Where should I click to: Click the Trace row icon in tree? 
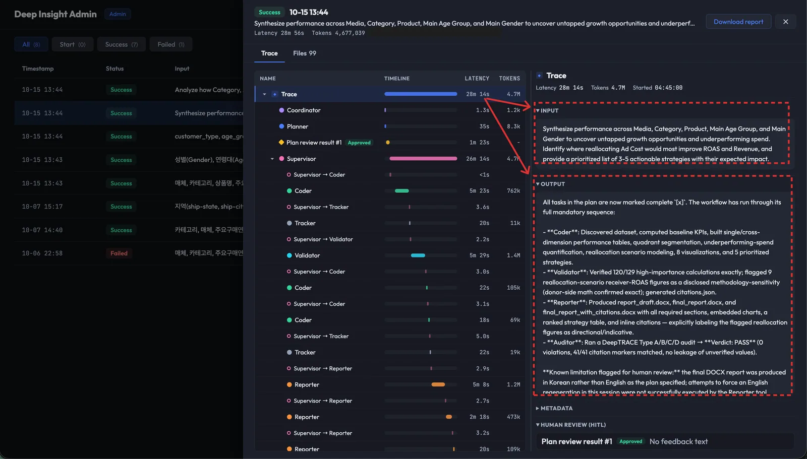275,94
